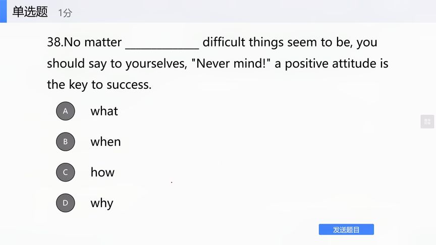
Task: Click 'a positive attitude is' text
Action: (332, 64)
